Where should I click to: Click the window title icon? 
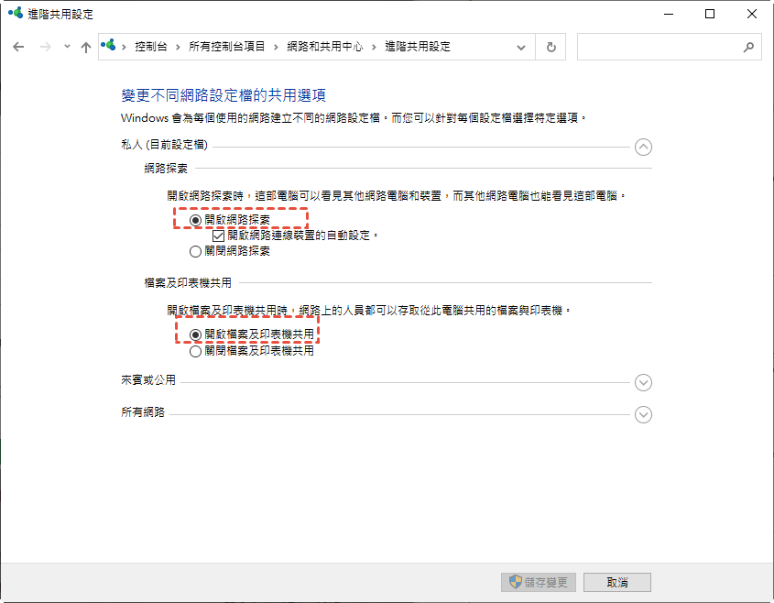pyautogui.click(x=16, y=14)
